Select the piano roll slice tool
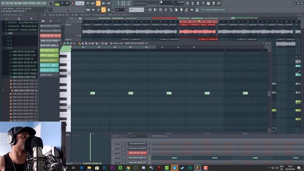 coord(96,43)
